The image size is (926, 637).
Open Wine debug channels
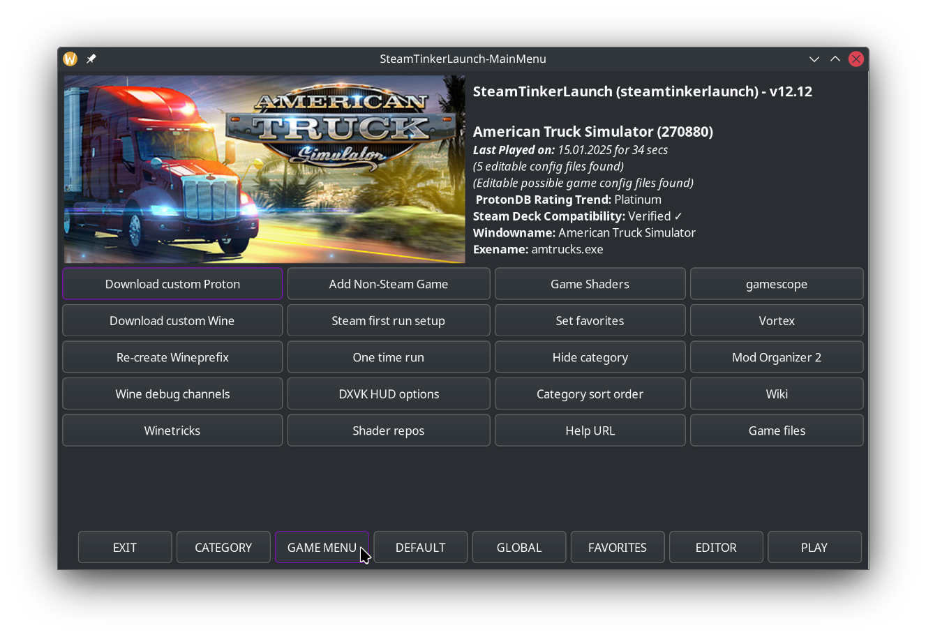172,394
